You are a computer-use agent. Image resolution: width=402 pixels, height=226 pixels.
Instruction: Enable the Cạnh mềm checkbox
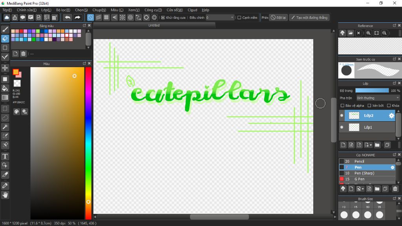(x=239, y=18)
